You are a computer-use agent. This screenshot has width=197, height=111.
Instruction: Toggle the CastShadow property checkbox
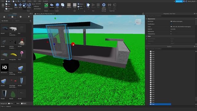pos(171,24)
